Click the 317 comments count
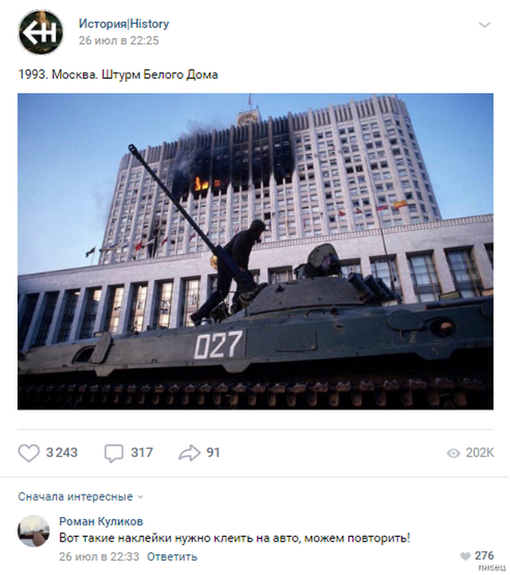This screenshot has width=510, height=575. pyautogui.click(x=142, y=453)
